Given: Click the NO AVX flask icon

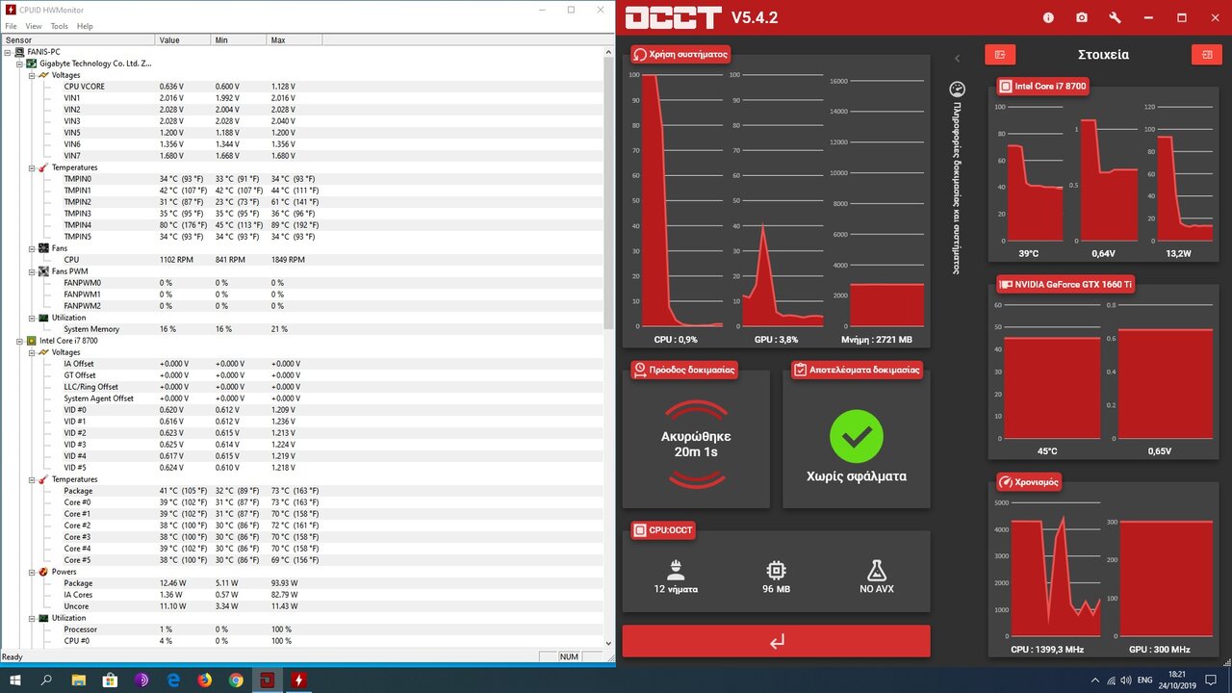Looking at the screenshot, I should click(877, 570).
